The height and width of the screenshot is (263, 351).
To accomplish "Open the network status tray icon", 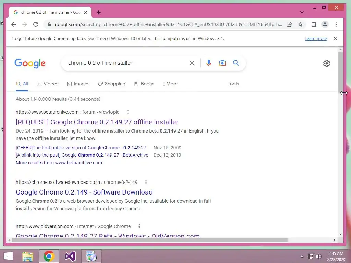I will [311, 256].
